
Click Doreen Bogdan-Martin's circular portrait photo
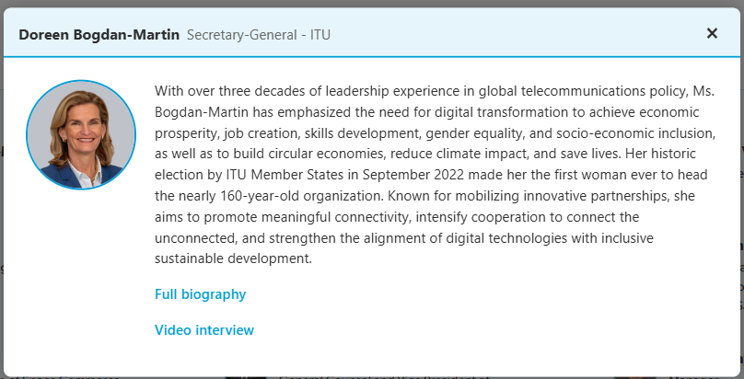coord(81,134)
